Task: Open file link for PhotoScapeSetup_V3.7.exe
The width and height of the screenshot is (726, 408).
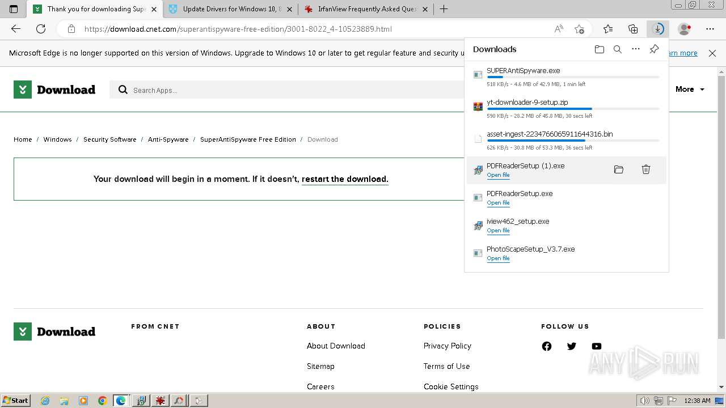Action: click(498, 258)
